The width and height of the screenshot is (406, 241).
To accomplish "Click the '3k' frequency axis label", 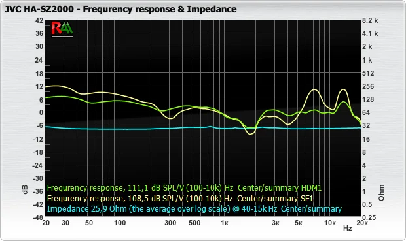I will coord(276,223).
